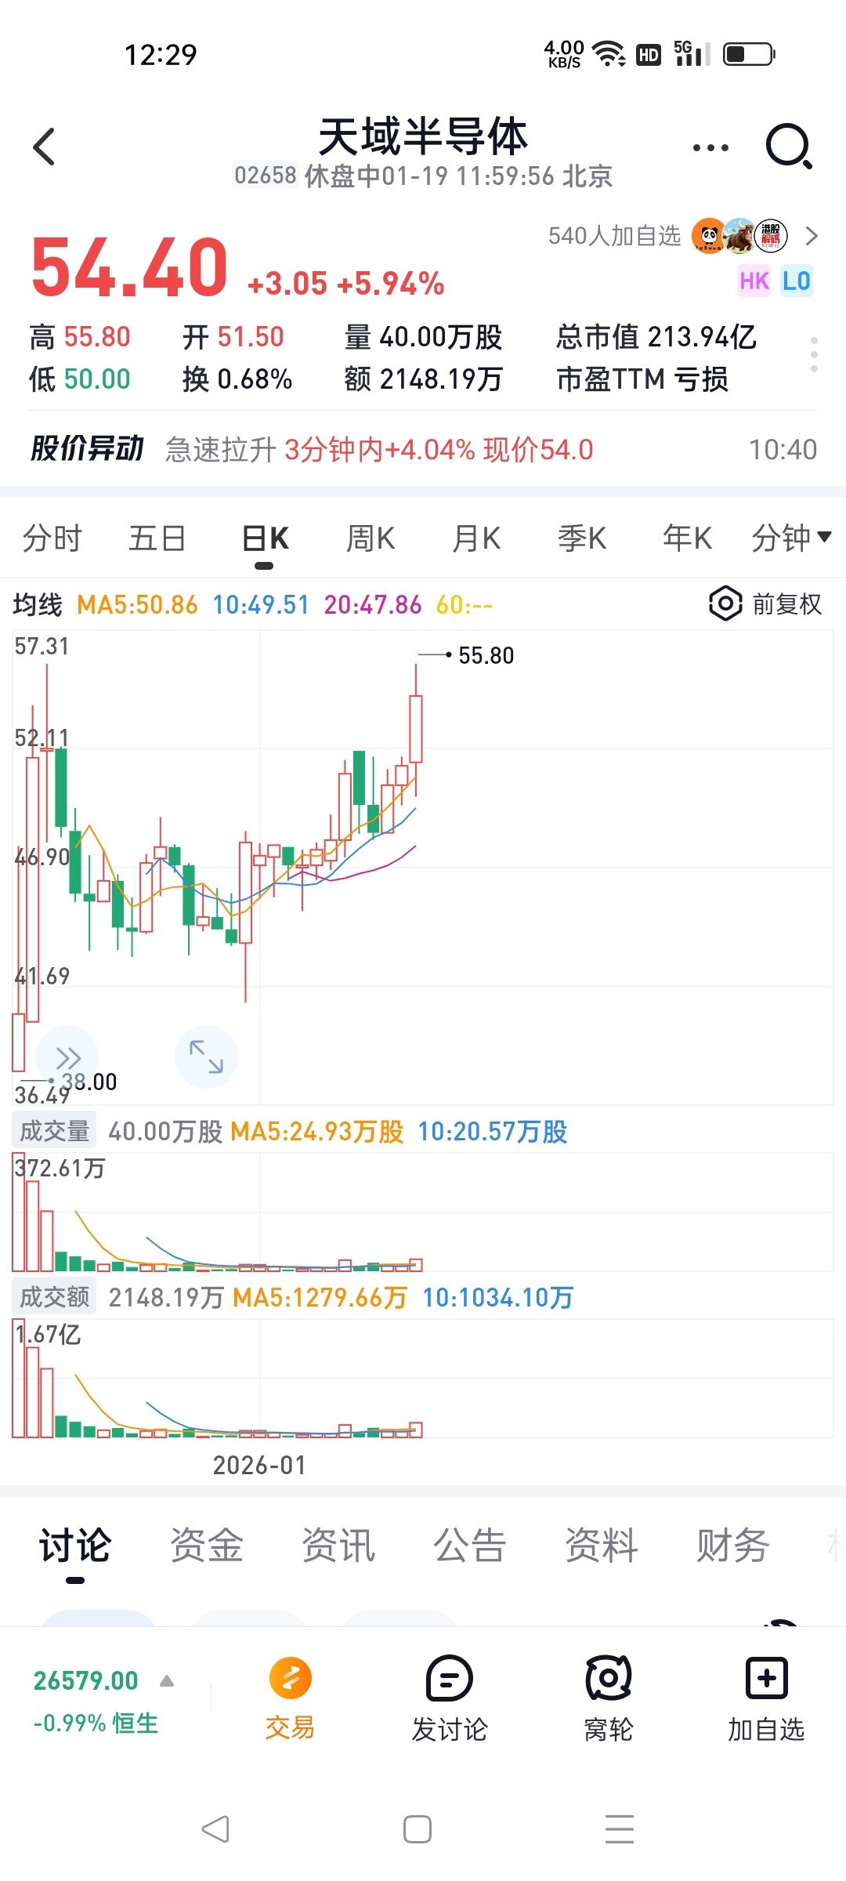The image size is (846, 1881).
Task: Tap the 加自选 add to watchlist icon
Action: coord(767,1678)
